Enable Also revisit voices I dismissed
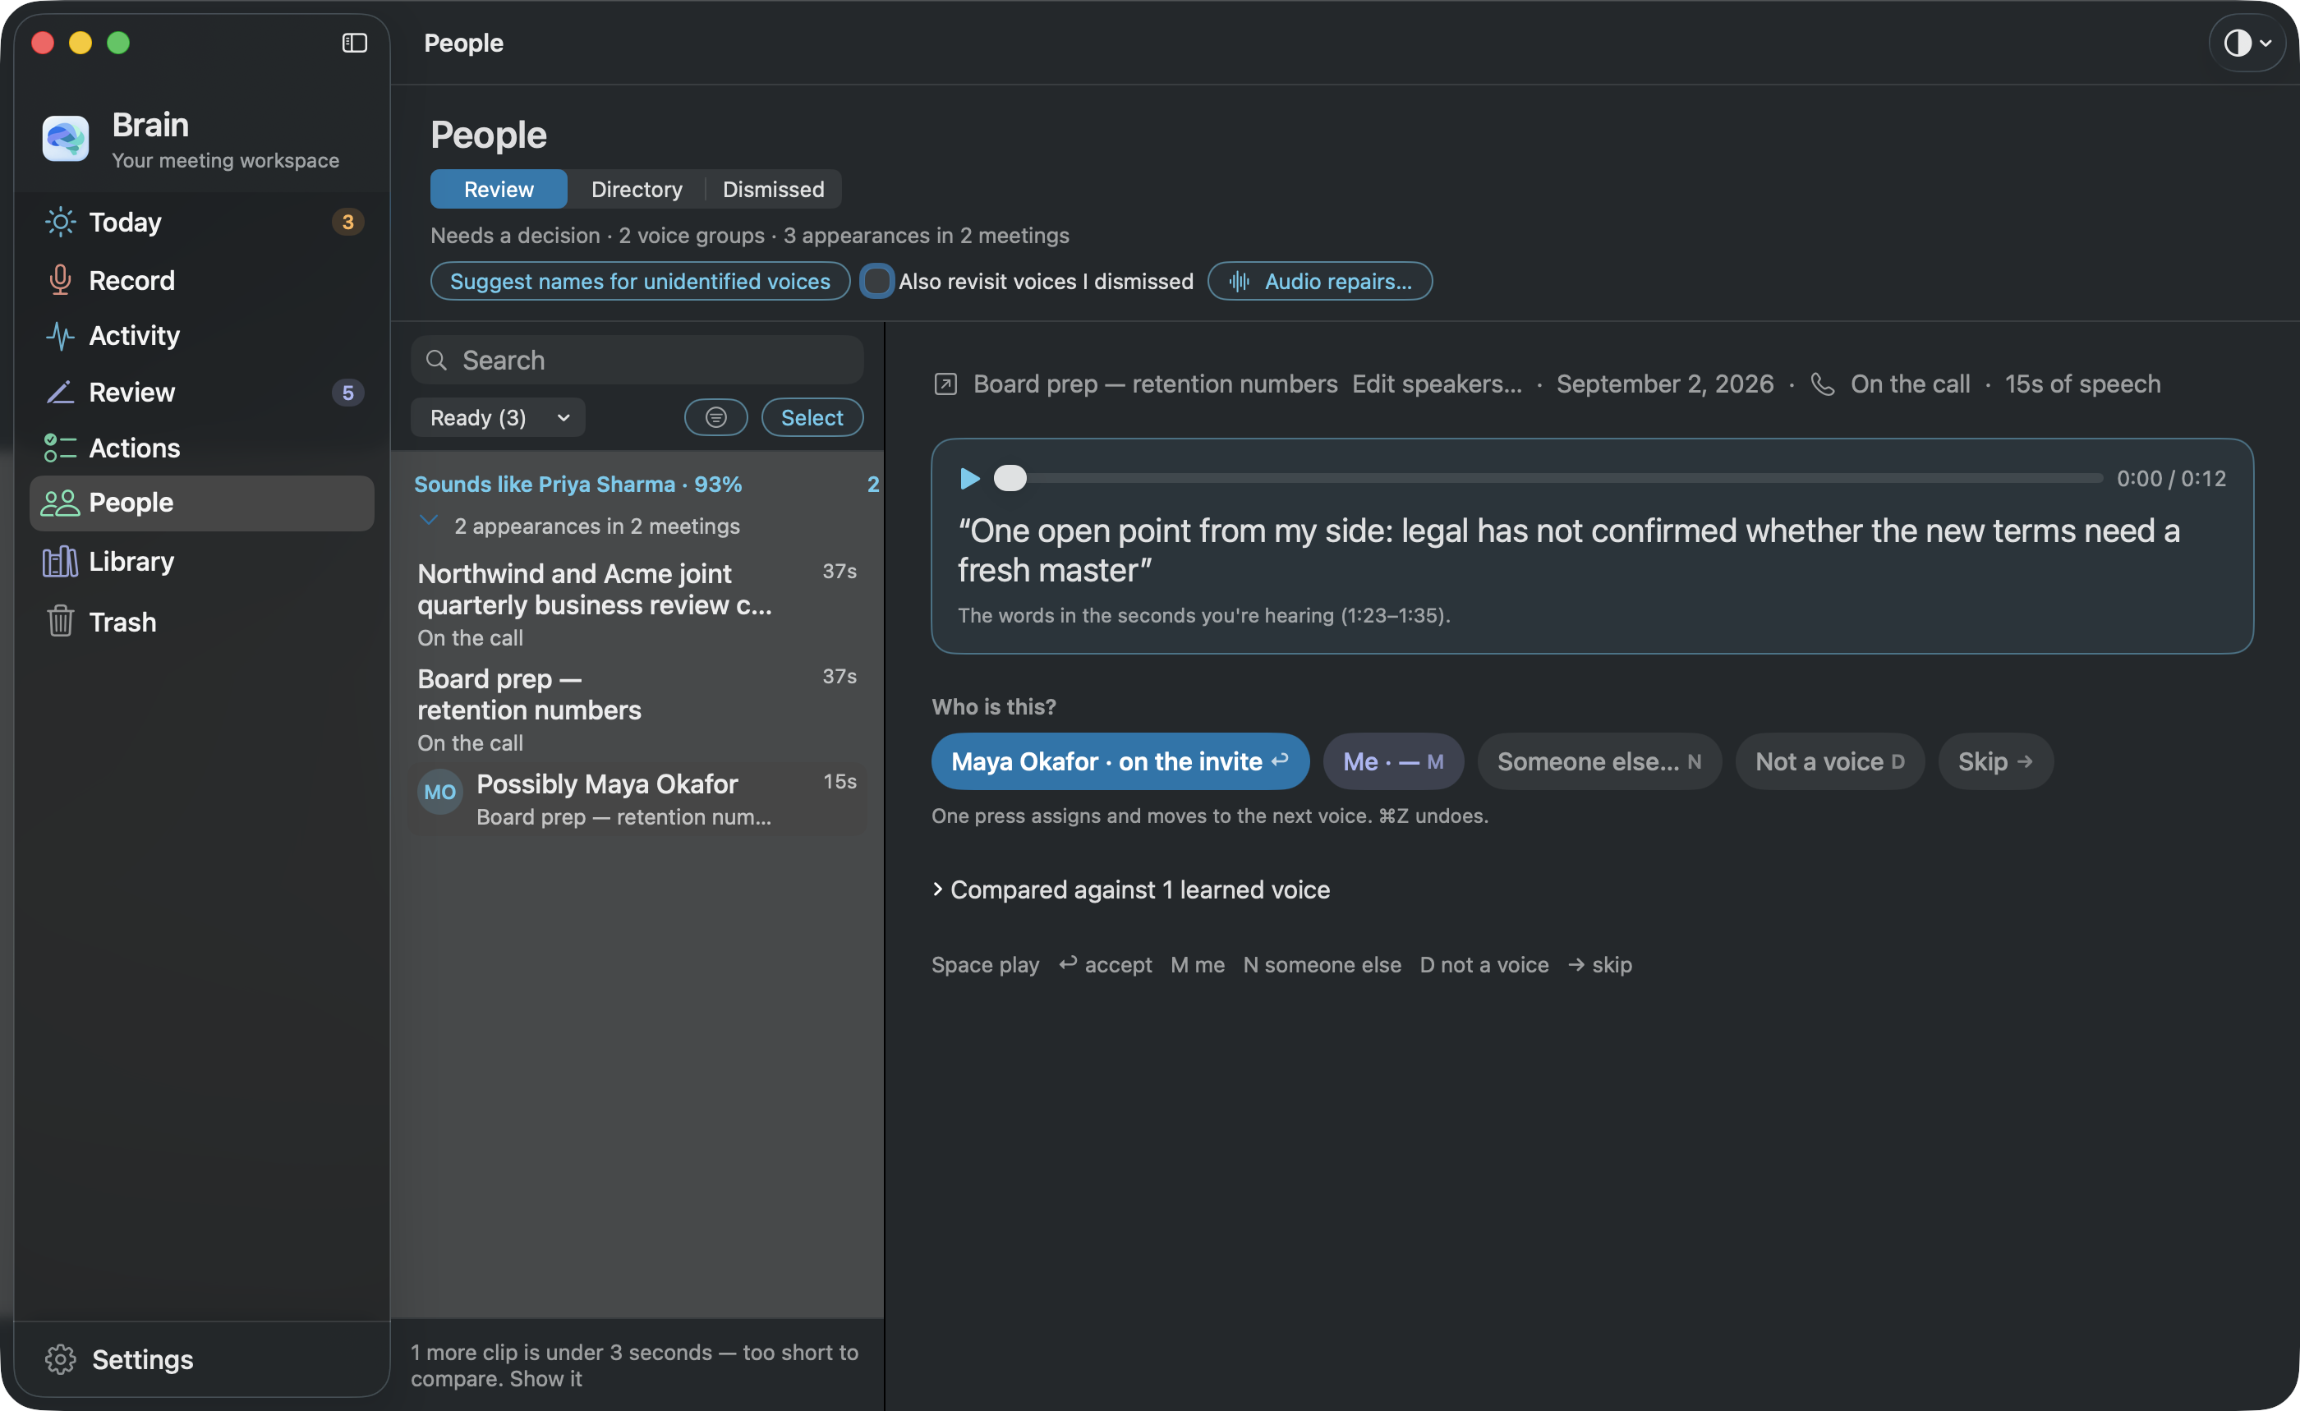 (876, 281)
